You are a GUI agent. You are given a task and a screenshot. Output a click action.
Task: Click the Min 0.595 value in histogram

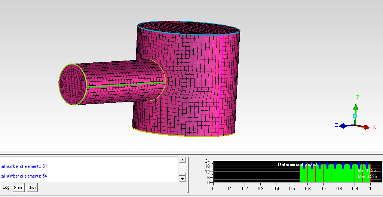point(367,170)
